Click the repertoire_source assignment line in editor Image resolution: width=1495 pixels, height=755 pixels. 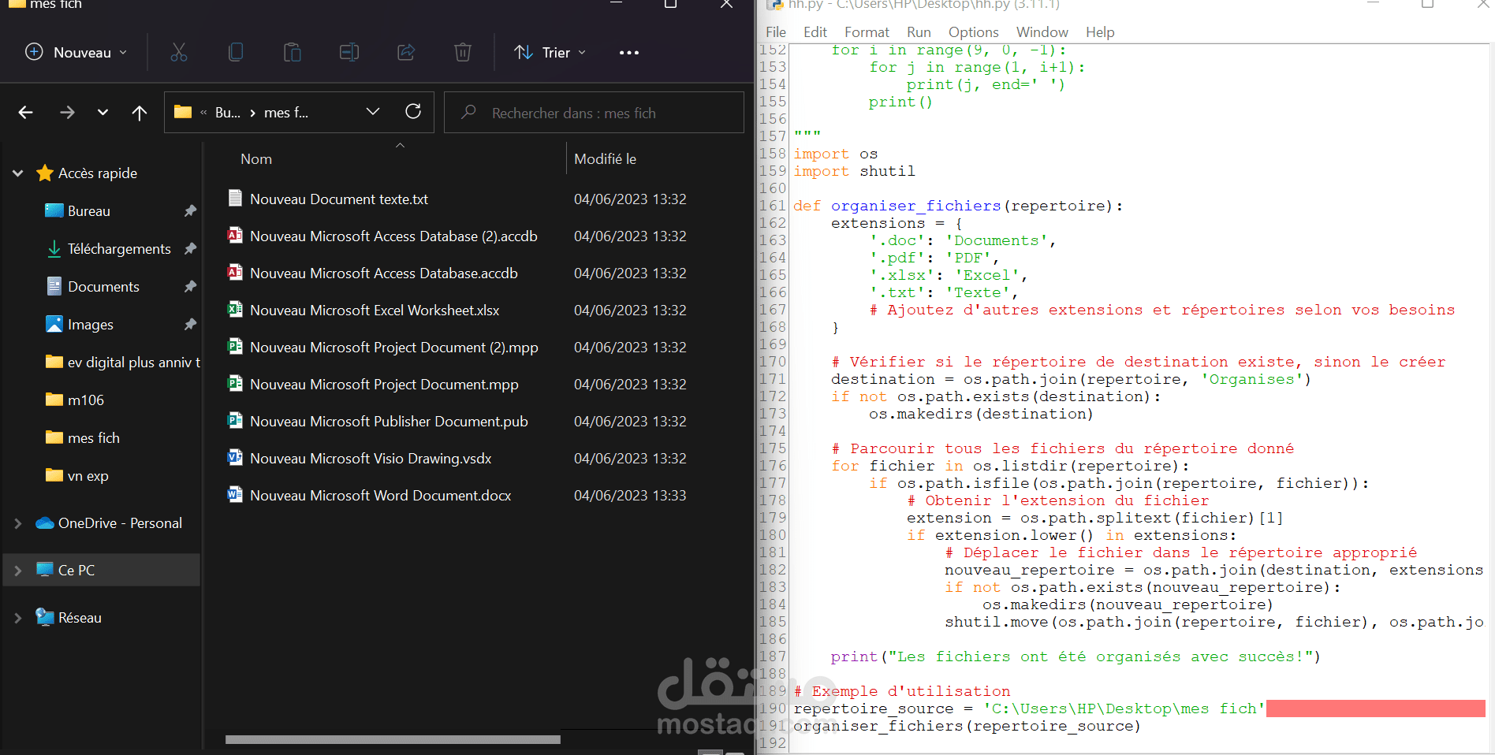click(1029, 709)
